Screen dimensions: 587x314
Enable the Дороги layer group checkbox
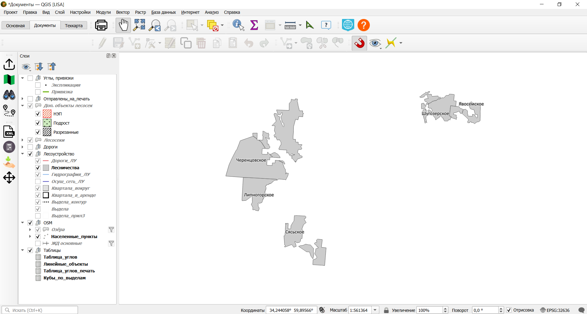tap(30, 147)
